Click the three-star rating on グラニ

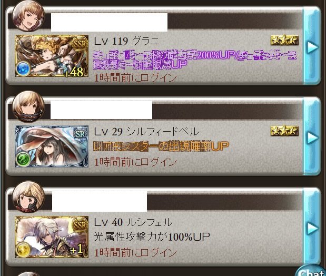284,40
